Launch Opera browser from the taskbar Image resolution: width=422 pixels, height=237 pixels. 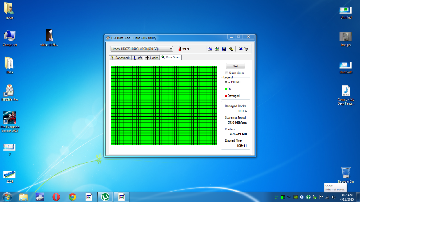tap(56, 197)
